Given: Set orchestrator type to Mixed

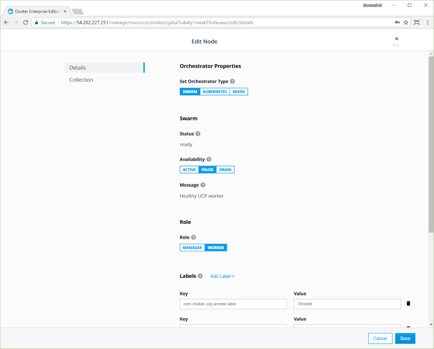Looking at the screenshot, I should [x=239, y=92].
